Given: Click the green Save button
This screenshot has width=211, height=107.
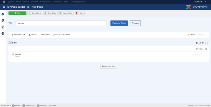Looking at the screenshot, I should 17,13.
